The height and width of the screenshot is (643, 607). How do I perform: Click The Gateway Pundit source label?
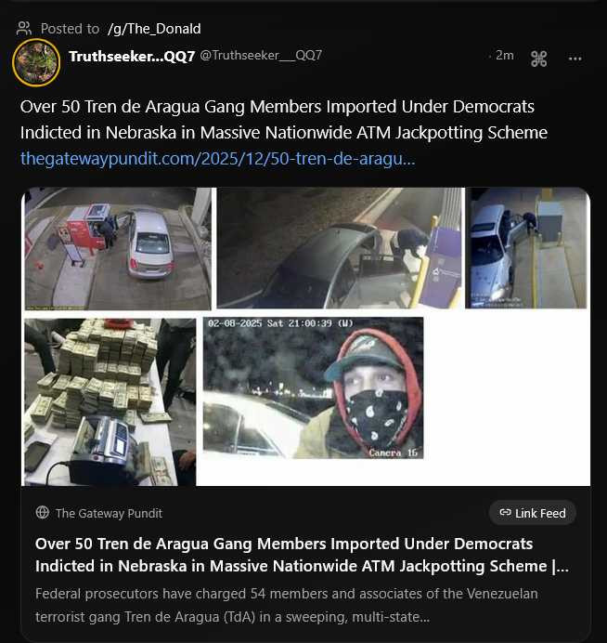click(x=109, y=513)
